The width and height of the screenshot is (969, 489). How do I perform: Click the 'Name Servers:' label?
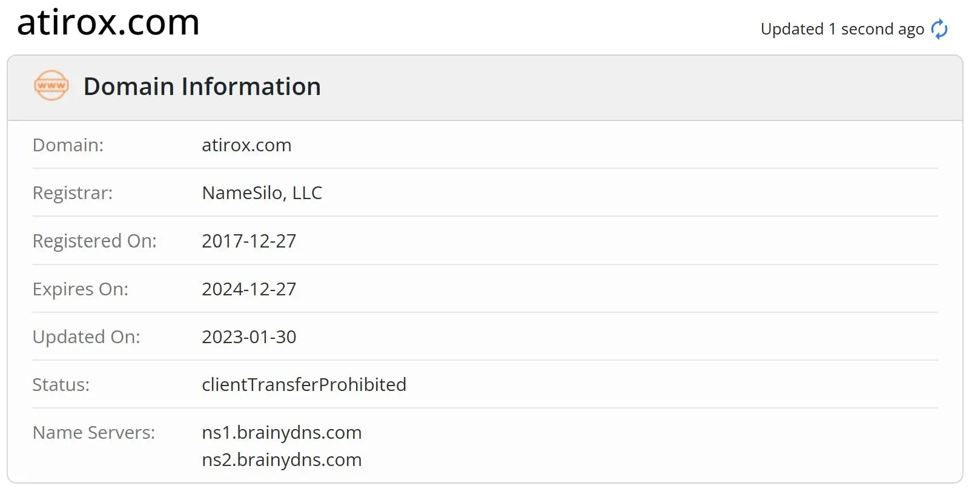(x=94, y=433)
